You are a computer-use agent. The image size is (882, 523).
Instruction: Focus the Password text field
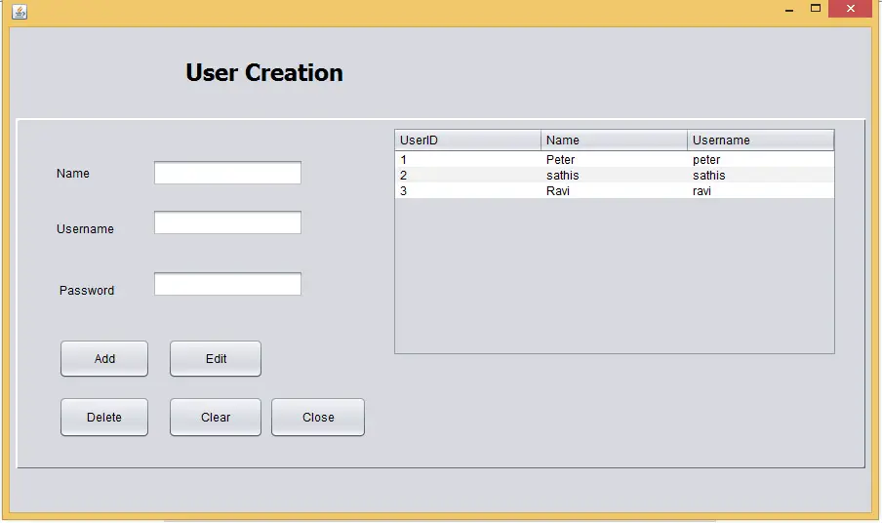[x=227, y=284]
